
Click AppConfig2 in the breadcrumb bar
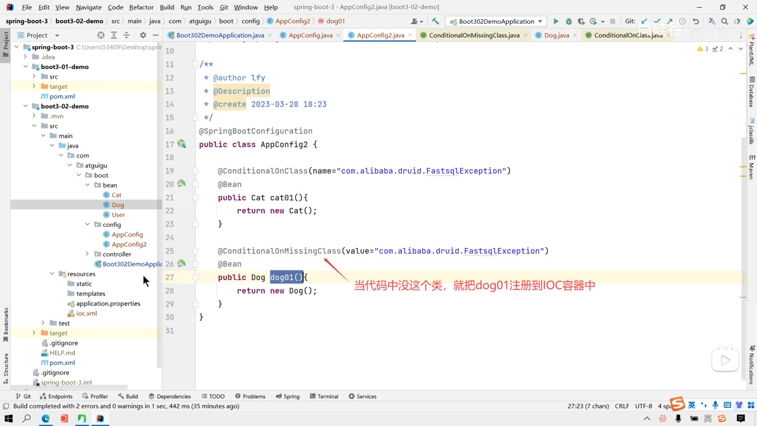coord(293,21)
